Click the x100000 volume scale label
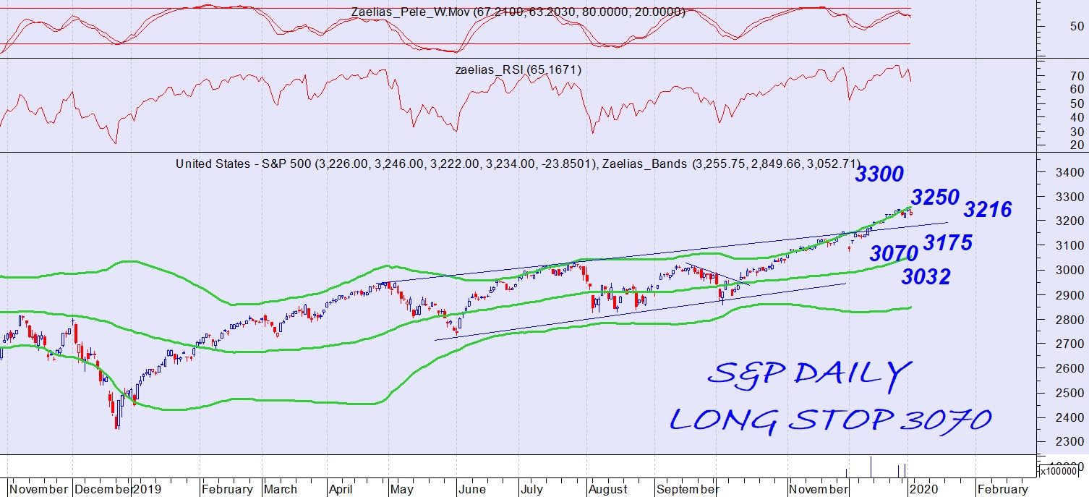The width and height of the screenshot is (1089, 497). [x=1062, y=471]
